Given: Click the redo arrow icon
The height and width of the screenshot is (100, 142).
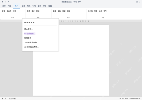Looking at the screenshot, I should pyautogui.click(x=8, y=2).
